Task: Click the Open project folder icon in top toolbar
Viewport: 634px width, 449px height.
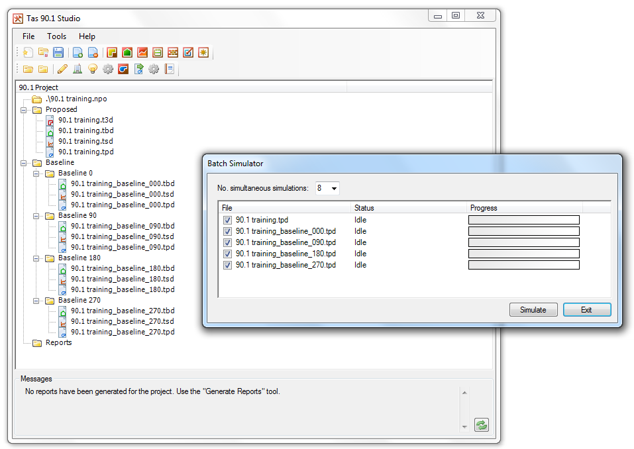Action: [x=43, y=52]
